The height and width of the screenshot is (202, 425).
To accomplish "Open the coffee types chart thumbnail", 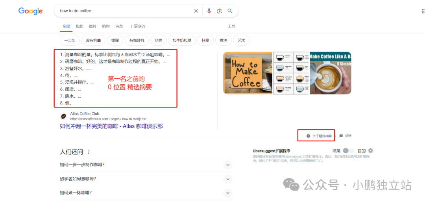I will click(291, 73).
